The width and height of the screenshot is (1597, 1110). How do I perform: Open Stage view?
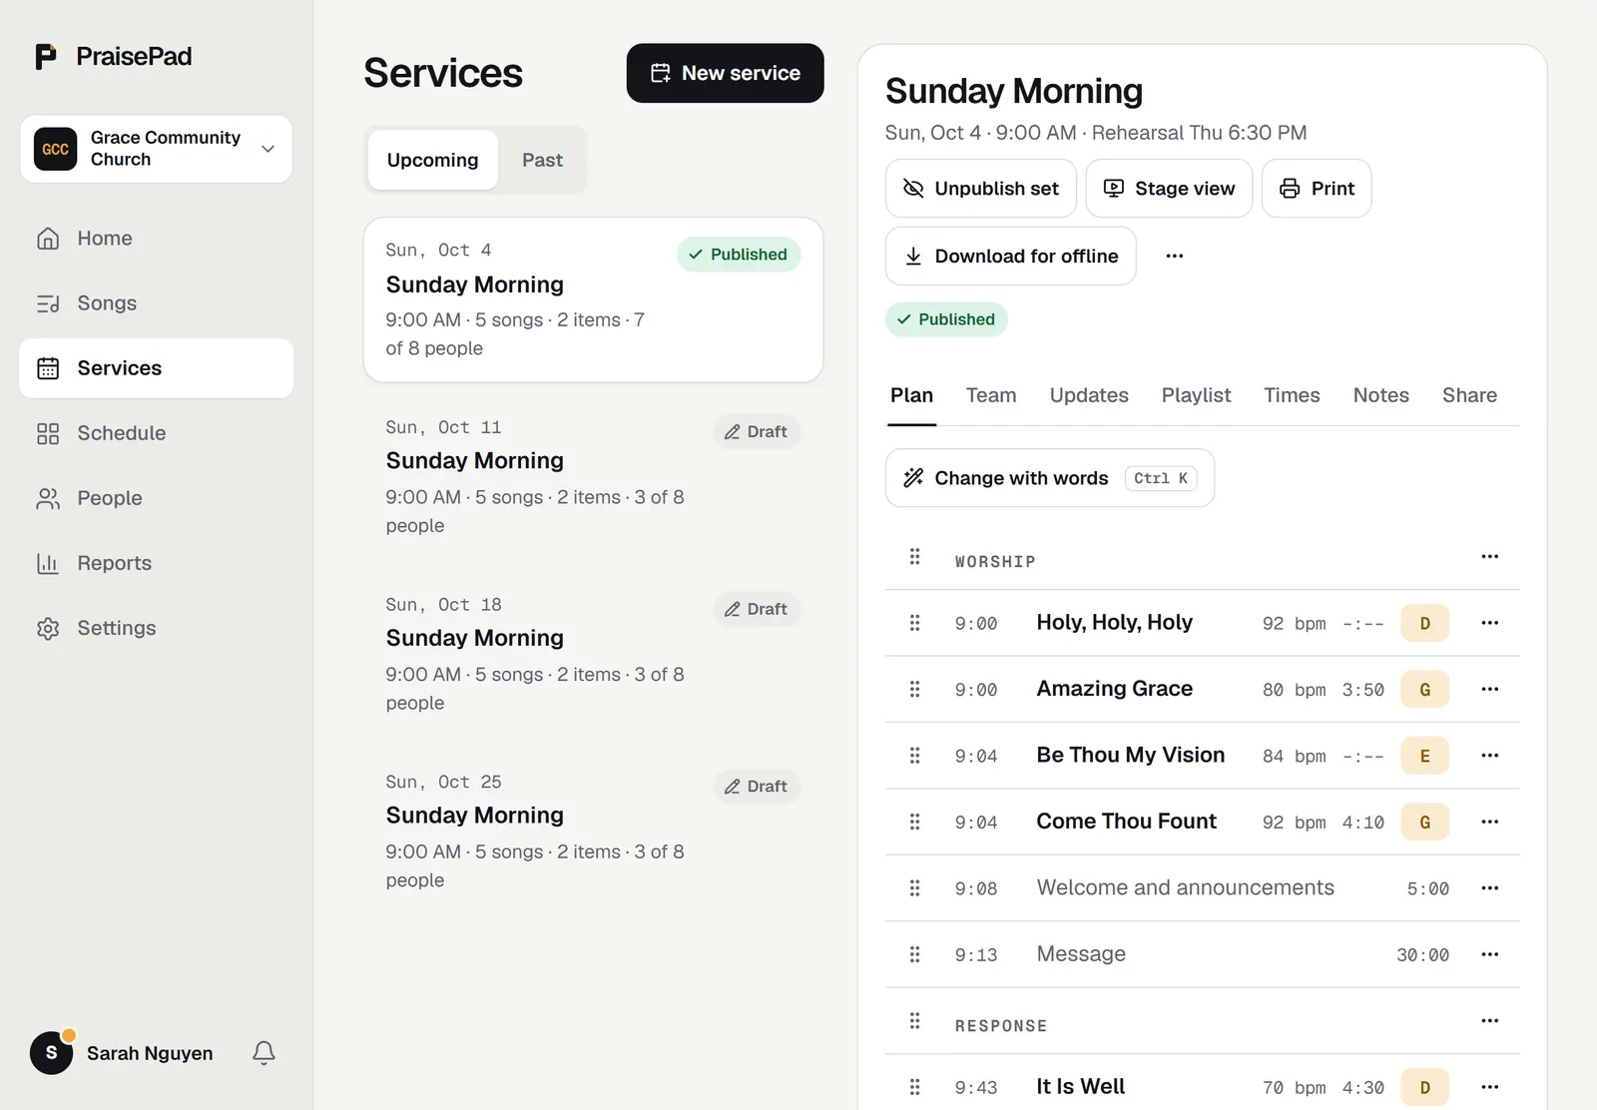point(1169,189)
